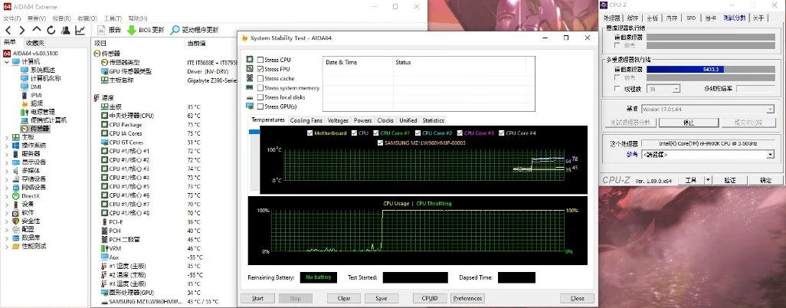Open 工具(T) menu in AIDA64
This screenshot has height=308, width=786.
[x=113, y=18]
